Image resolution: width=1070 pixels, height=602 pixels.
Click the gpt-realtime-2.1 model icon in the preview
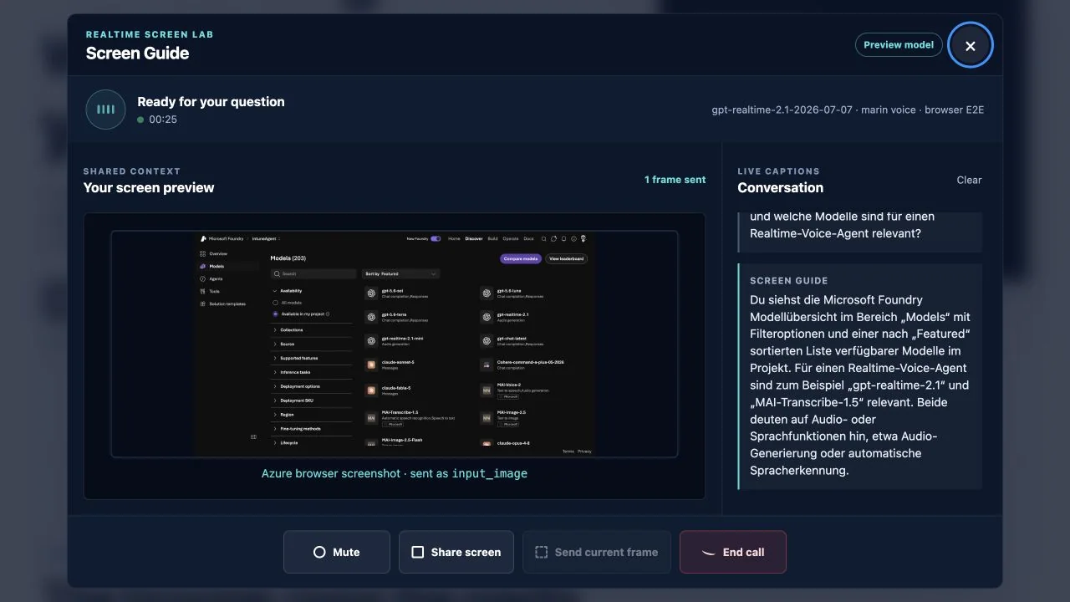click(x=486, y=317)
